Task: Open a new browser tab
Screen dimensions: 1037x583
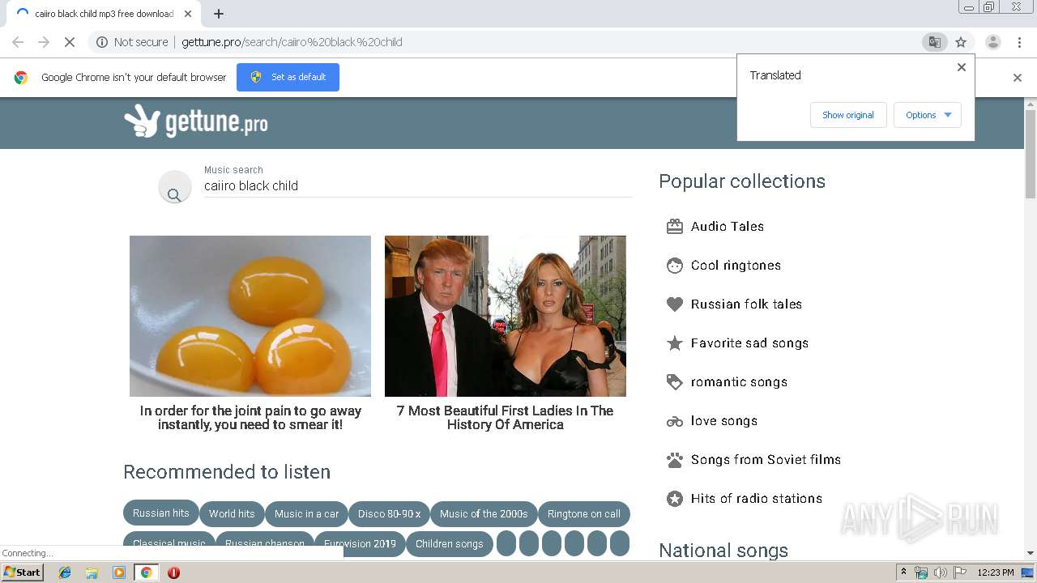Action: point(219,14)
